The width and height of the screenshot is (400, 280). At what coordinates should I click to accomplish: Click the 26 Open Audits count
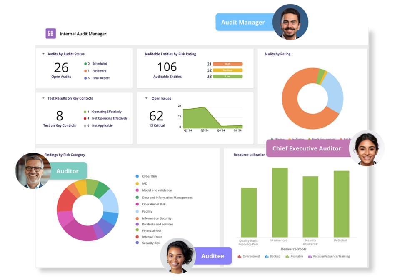coord(61,68)
